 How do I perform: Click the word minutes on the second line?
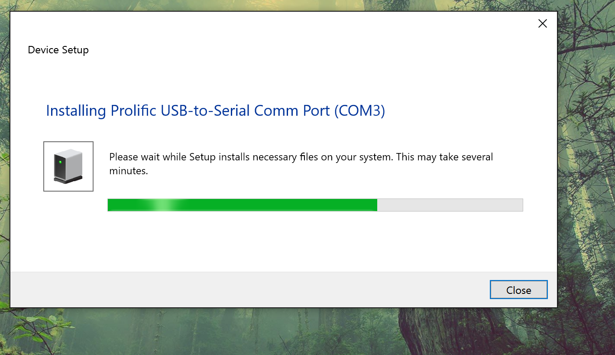pyautogui.click(x=128, y=171)
